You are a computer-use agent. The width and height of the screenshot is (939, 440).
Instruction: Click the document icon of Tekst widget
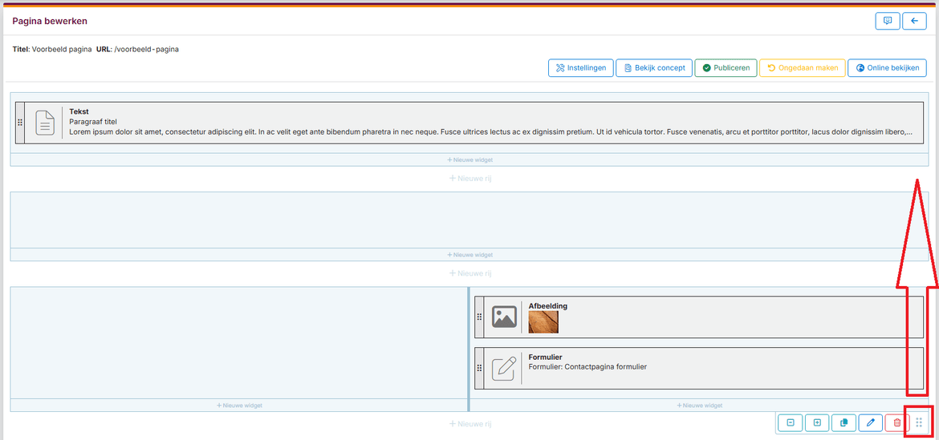click(x=44, y=123)
